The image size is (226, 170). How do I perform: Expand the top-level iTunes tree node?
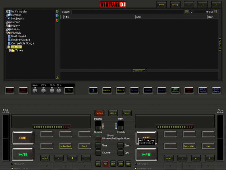coord(6,29)
